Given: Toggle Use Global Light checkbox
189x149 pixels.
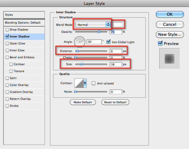Looking at the screenshot, I should (x=108, y=42).
